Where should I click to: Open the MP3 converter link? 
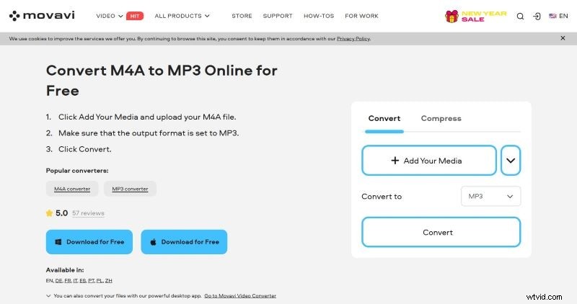click(130, 189)
